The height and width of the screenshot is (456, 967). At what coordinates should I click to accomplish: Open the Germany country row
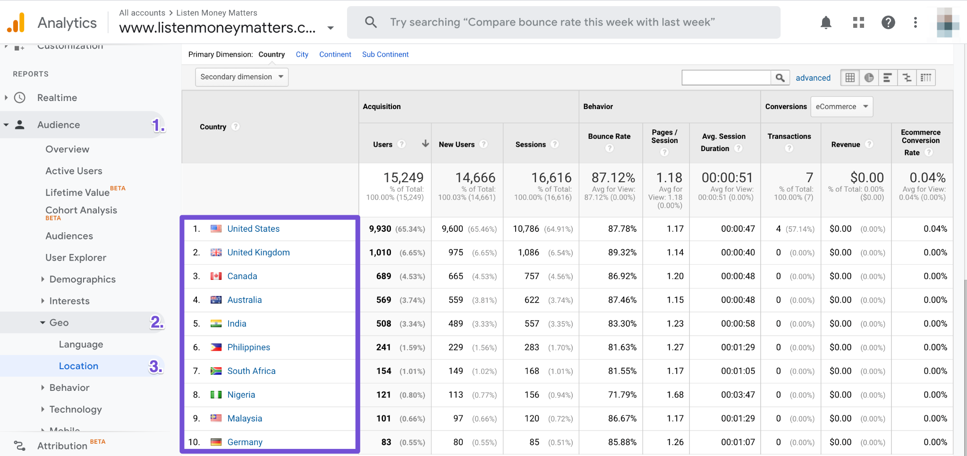[x=245, y=442]
